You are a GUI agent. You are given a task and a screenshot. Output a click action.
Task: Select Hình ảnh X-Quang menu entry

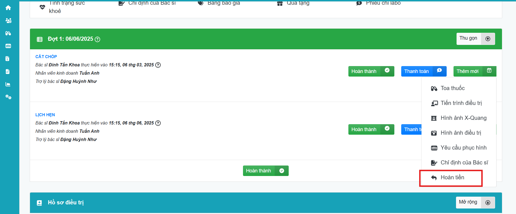coord(463,118)
